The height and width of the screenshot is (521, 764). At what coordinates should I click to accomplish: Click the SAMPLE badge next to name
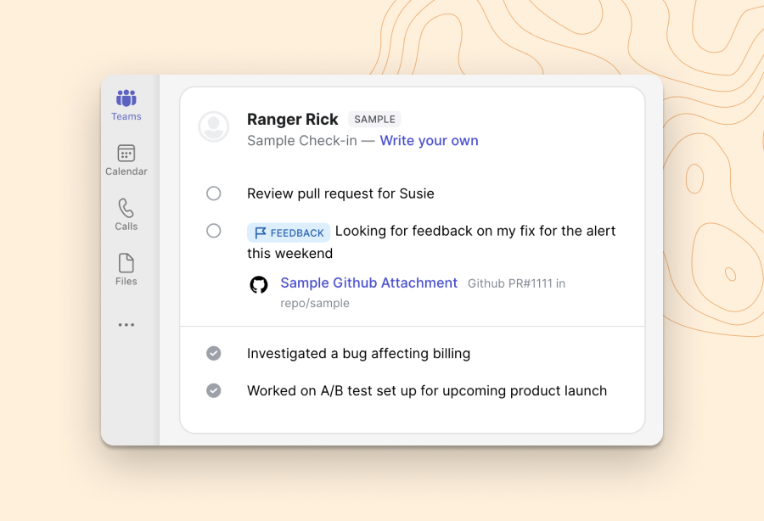click(374, 120)
